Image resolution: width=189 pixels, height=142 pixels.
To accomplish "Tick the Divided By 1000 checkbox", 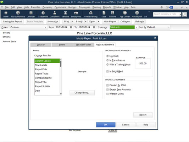I will pyautogui.click(x=107, y=85).
